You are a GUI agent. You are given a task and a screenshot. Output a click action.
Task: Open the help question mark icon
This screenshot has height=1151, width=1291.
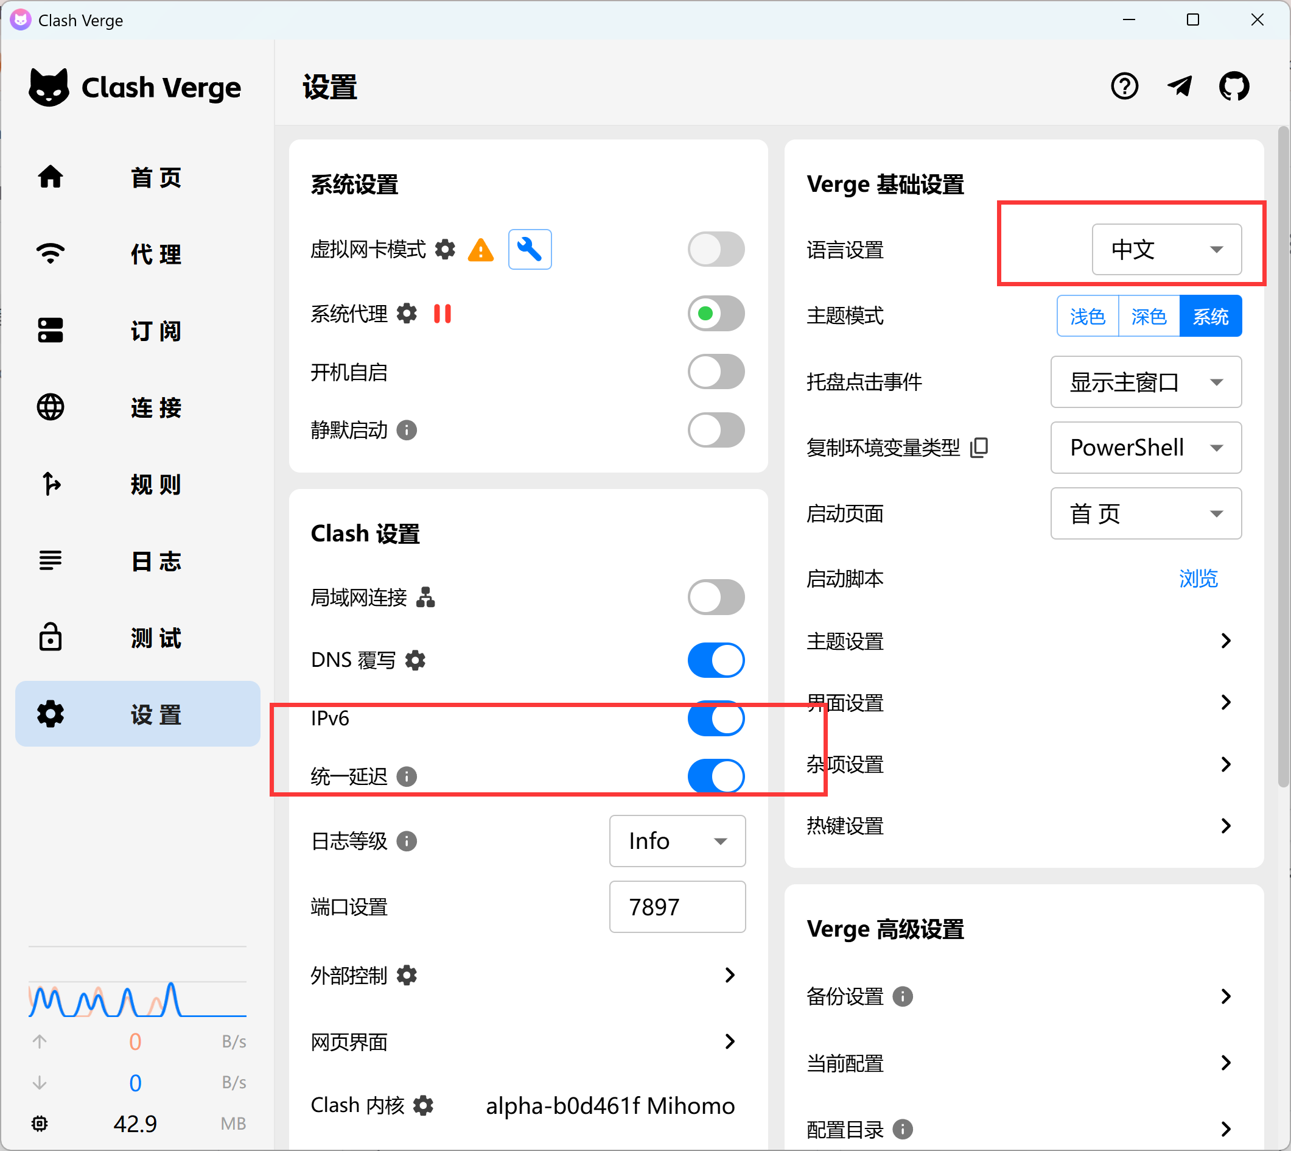1124,86
